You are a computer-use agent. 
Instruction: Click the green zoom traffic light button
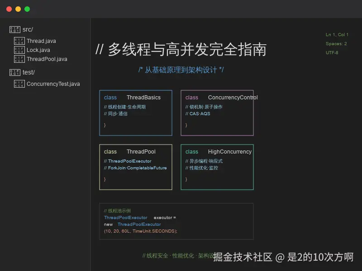pyautogui.click(x=27, y=9)
